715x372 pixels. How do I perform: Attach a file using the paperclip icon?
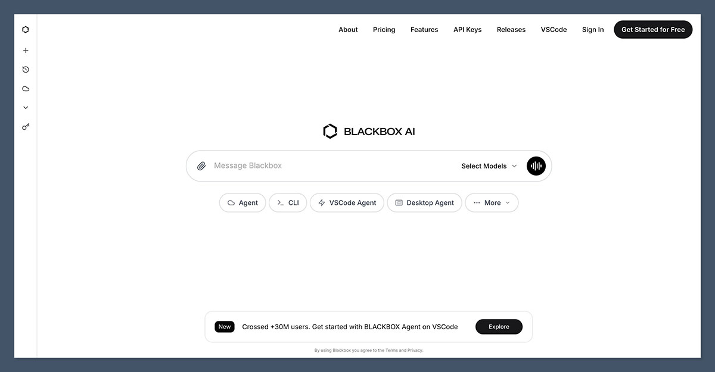(201, 165)
